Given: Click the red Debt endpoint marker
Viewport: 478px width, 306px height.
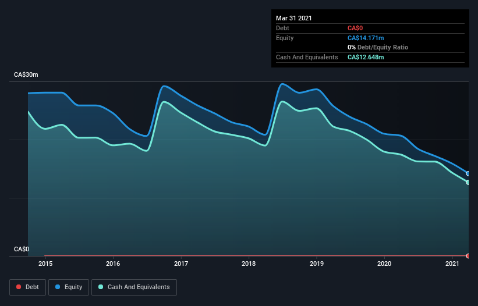Looking at the screenshot, I should pyautogui.click(x=468, y=256).
